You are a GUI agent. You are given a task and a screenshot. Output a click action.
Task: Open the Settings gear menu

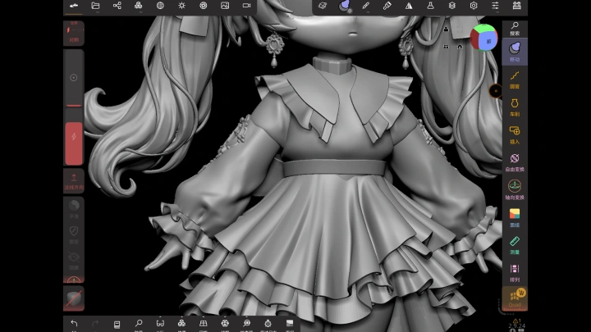(474, 6)
